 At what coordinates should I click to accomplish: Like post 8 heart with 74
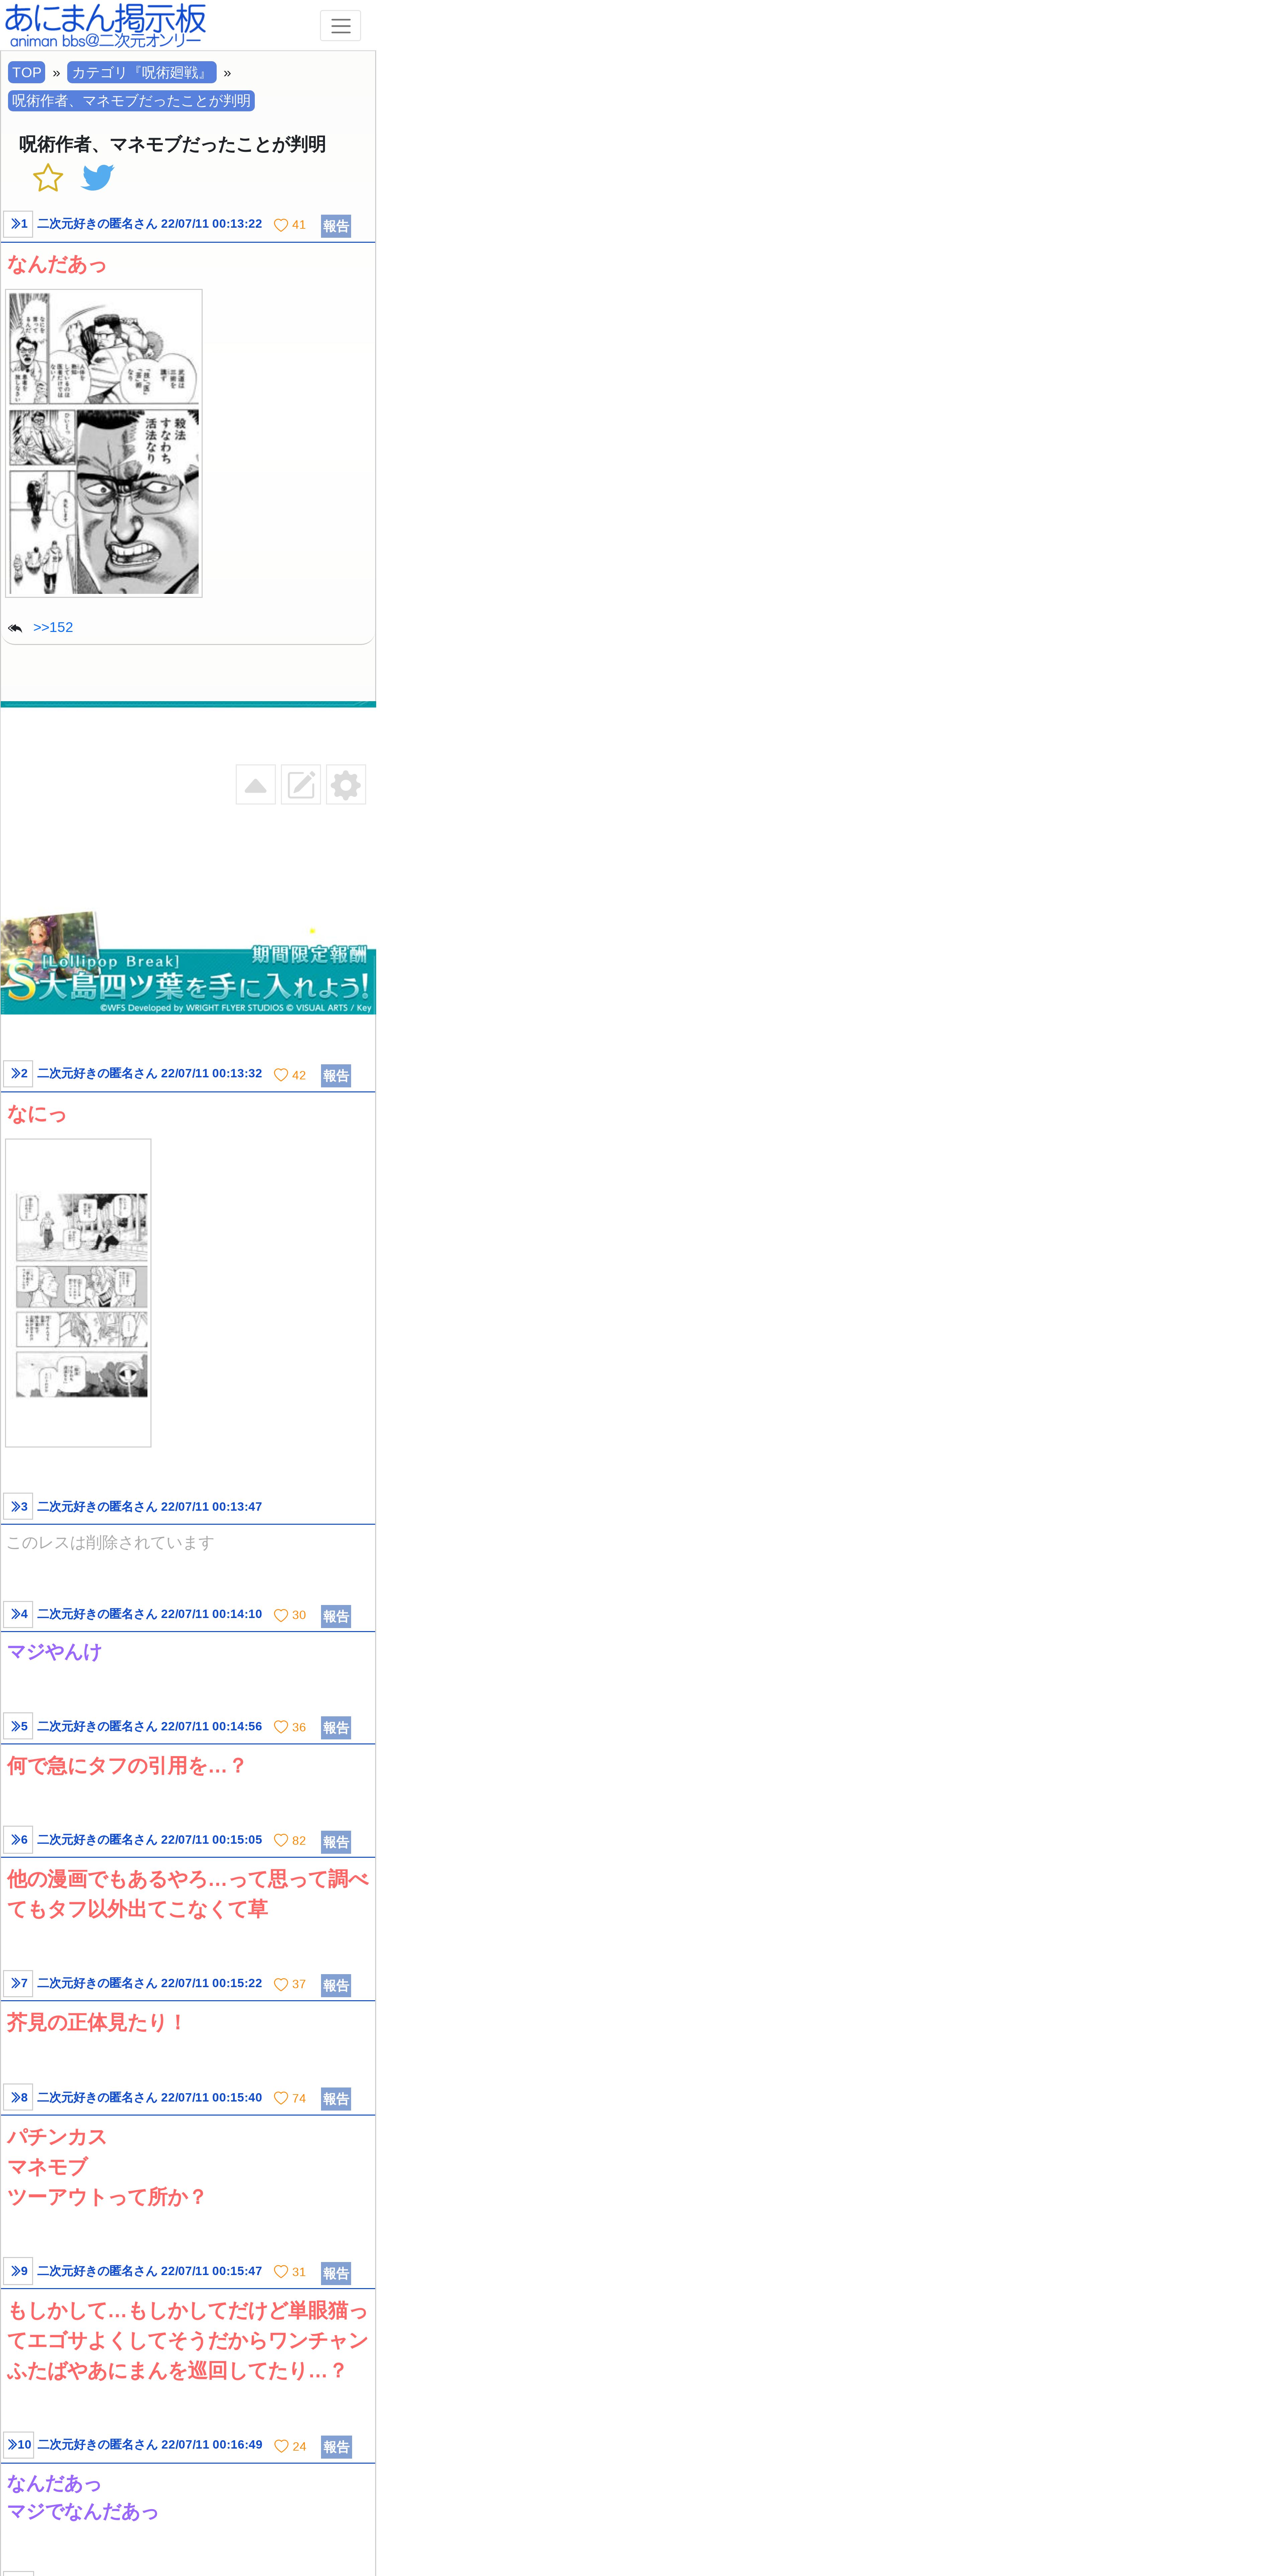pos(290,2098)
